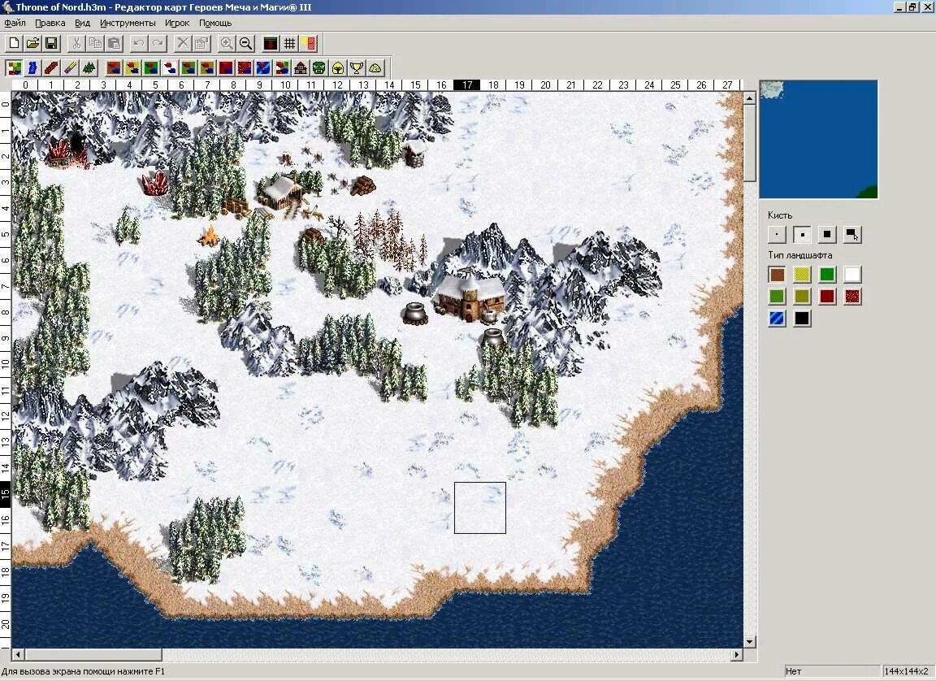
Task: Choose the speckled red lava terrain swatch
Action: 852,296
